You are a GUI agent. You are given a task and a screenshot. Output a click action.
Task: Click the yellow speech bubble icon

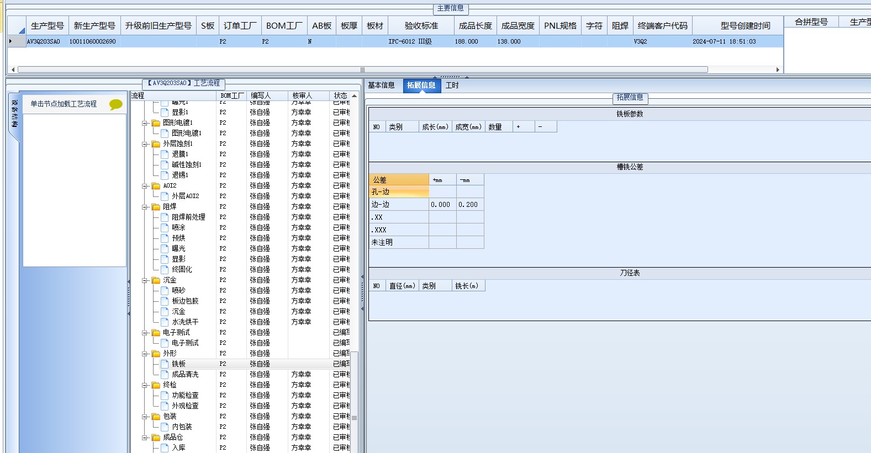(x=116, y=104)
